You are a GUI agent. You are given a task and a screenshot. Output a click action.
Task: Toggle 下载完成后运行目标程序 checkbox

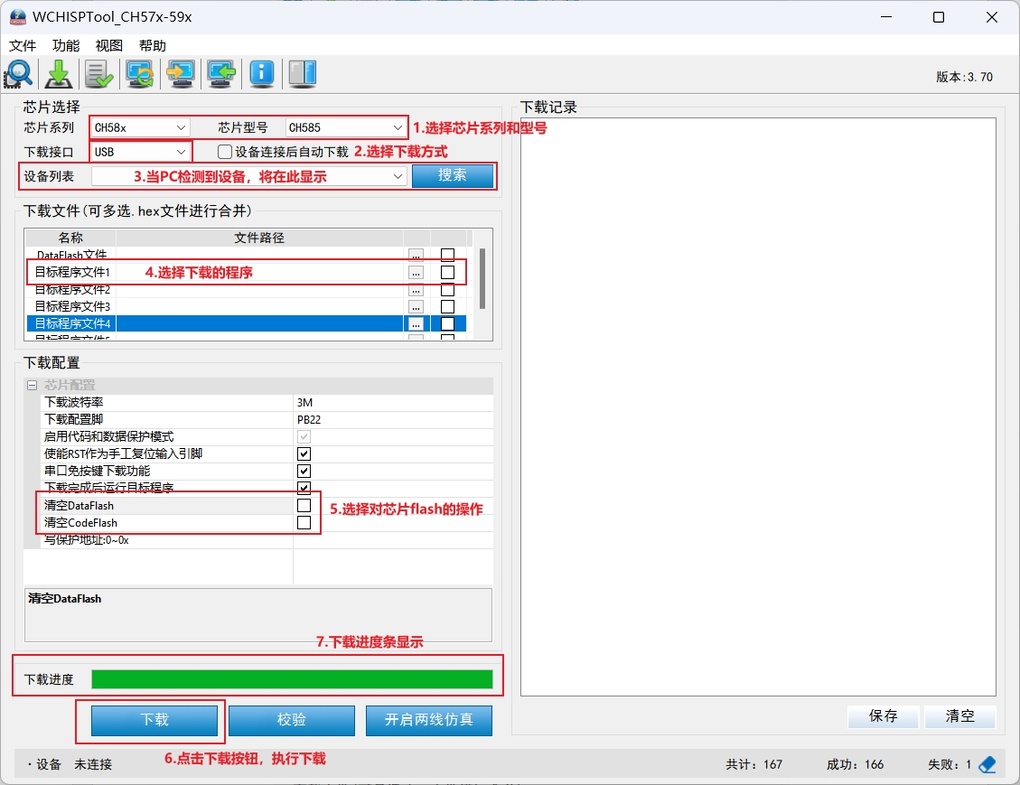[x=304, y=488]
